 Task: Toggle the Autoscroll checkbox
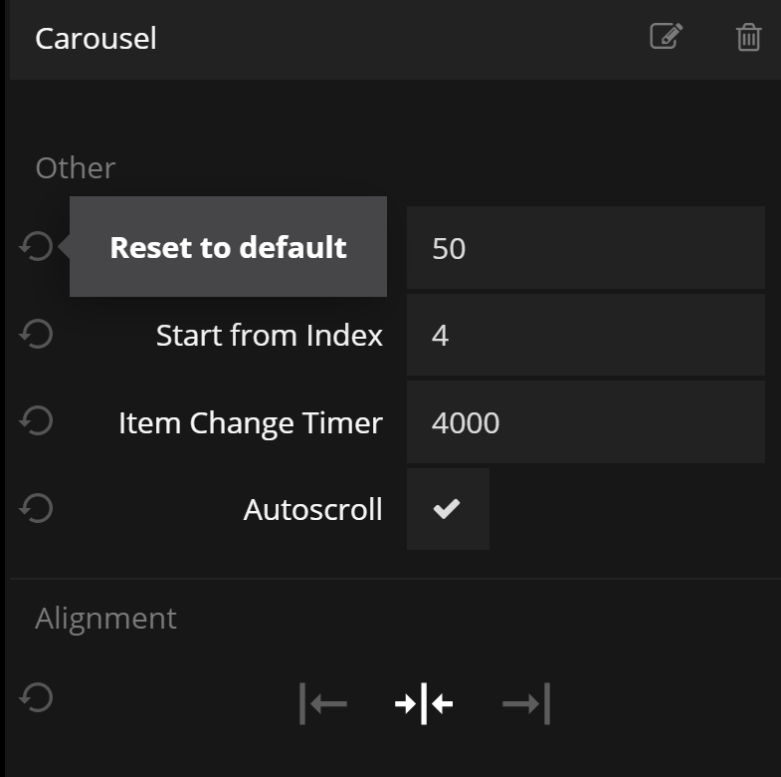(x=448, y=509)
